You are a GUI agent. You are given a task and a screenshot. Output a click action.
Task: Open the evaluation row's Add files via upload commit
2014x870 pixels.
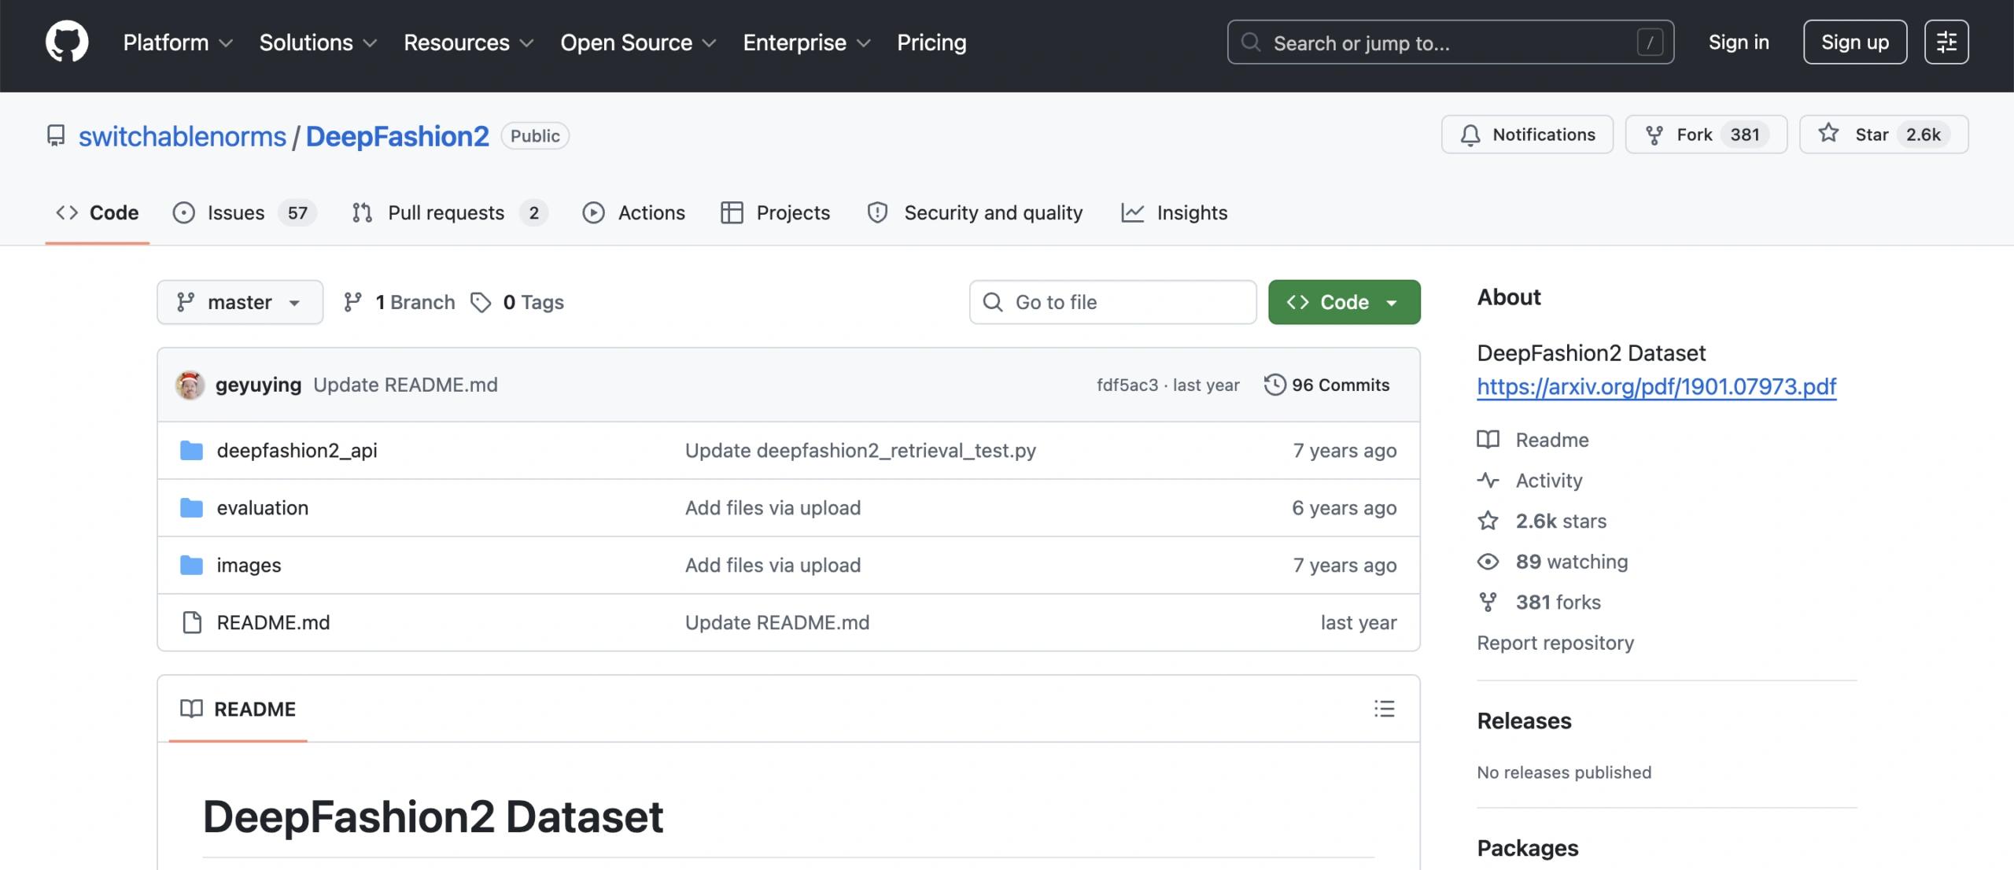[x=773, y=507]
